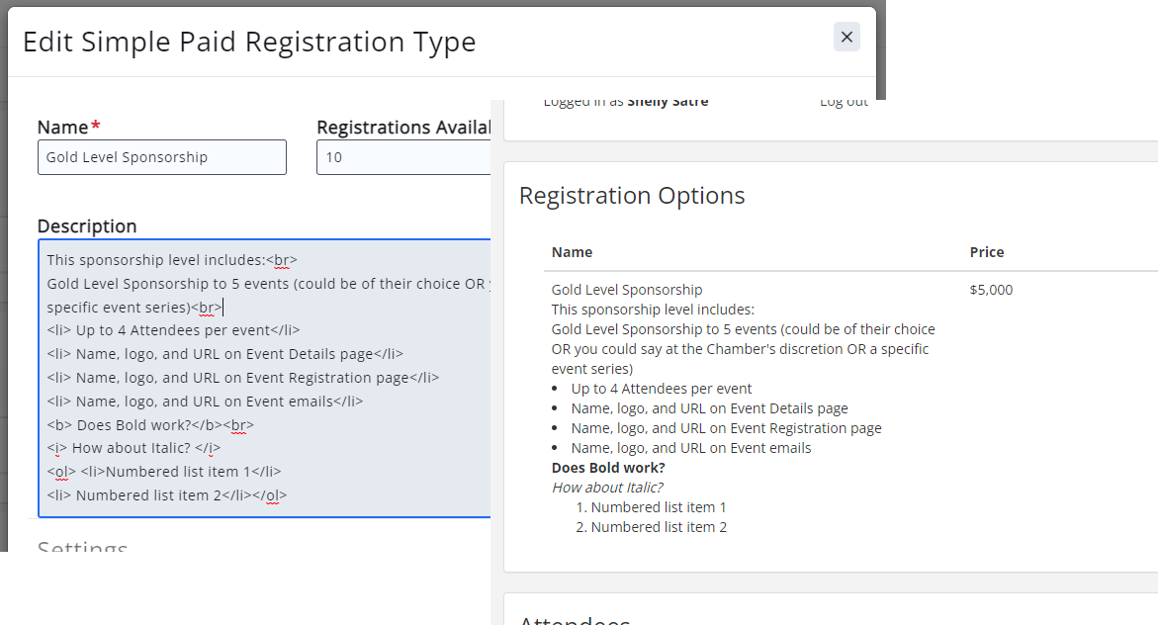Focus the Registrations Available field showing 10
Screen dimensions: 1158x625
point(403,157)
